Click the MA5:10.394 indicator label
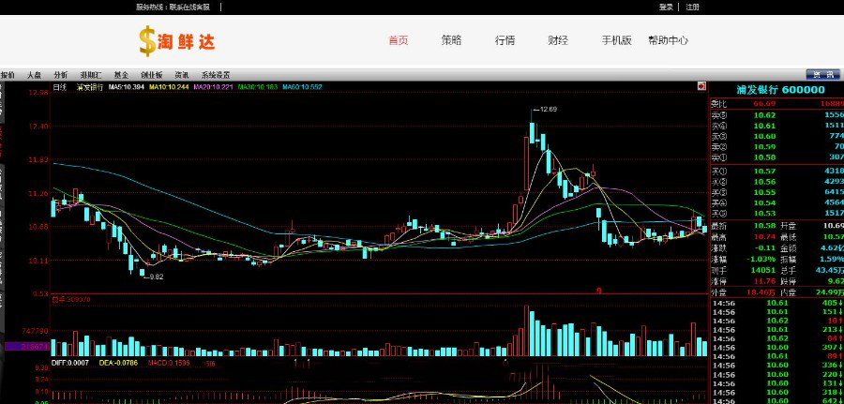 (127, 86)
